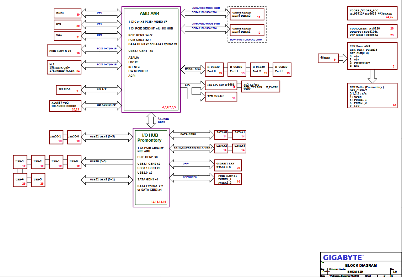
Task: Click the USB-1 block
Action: coord(56,162)
